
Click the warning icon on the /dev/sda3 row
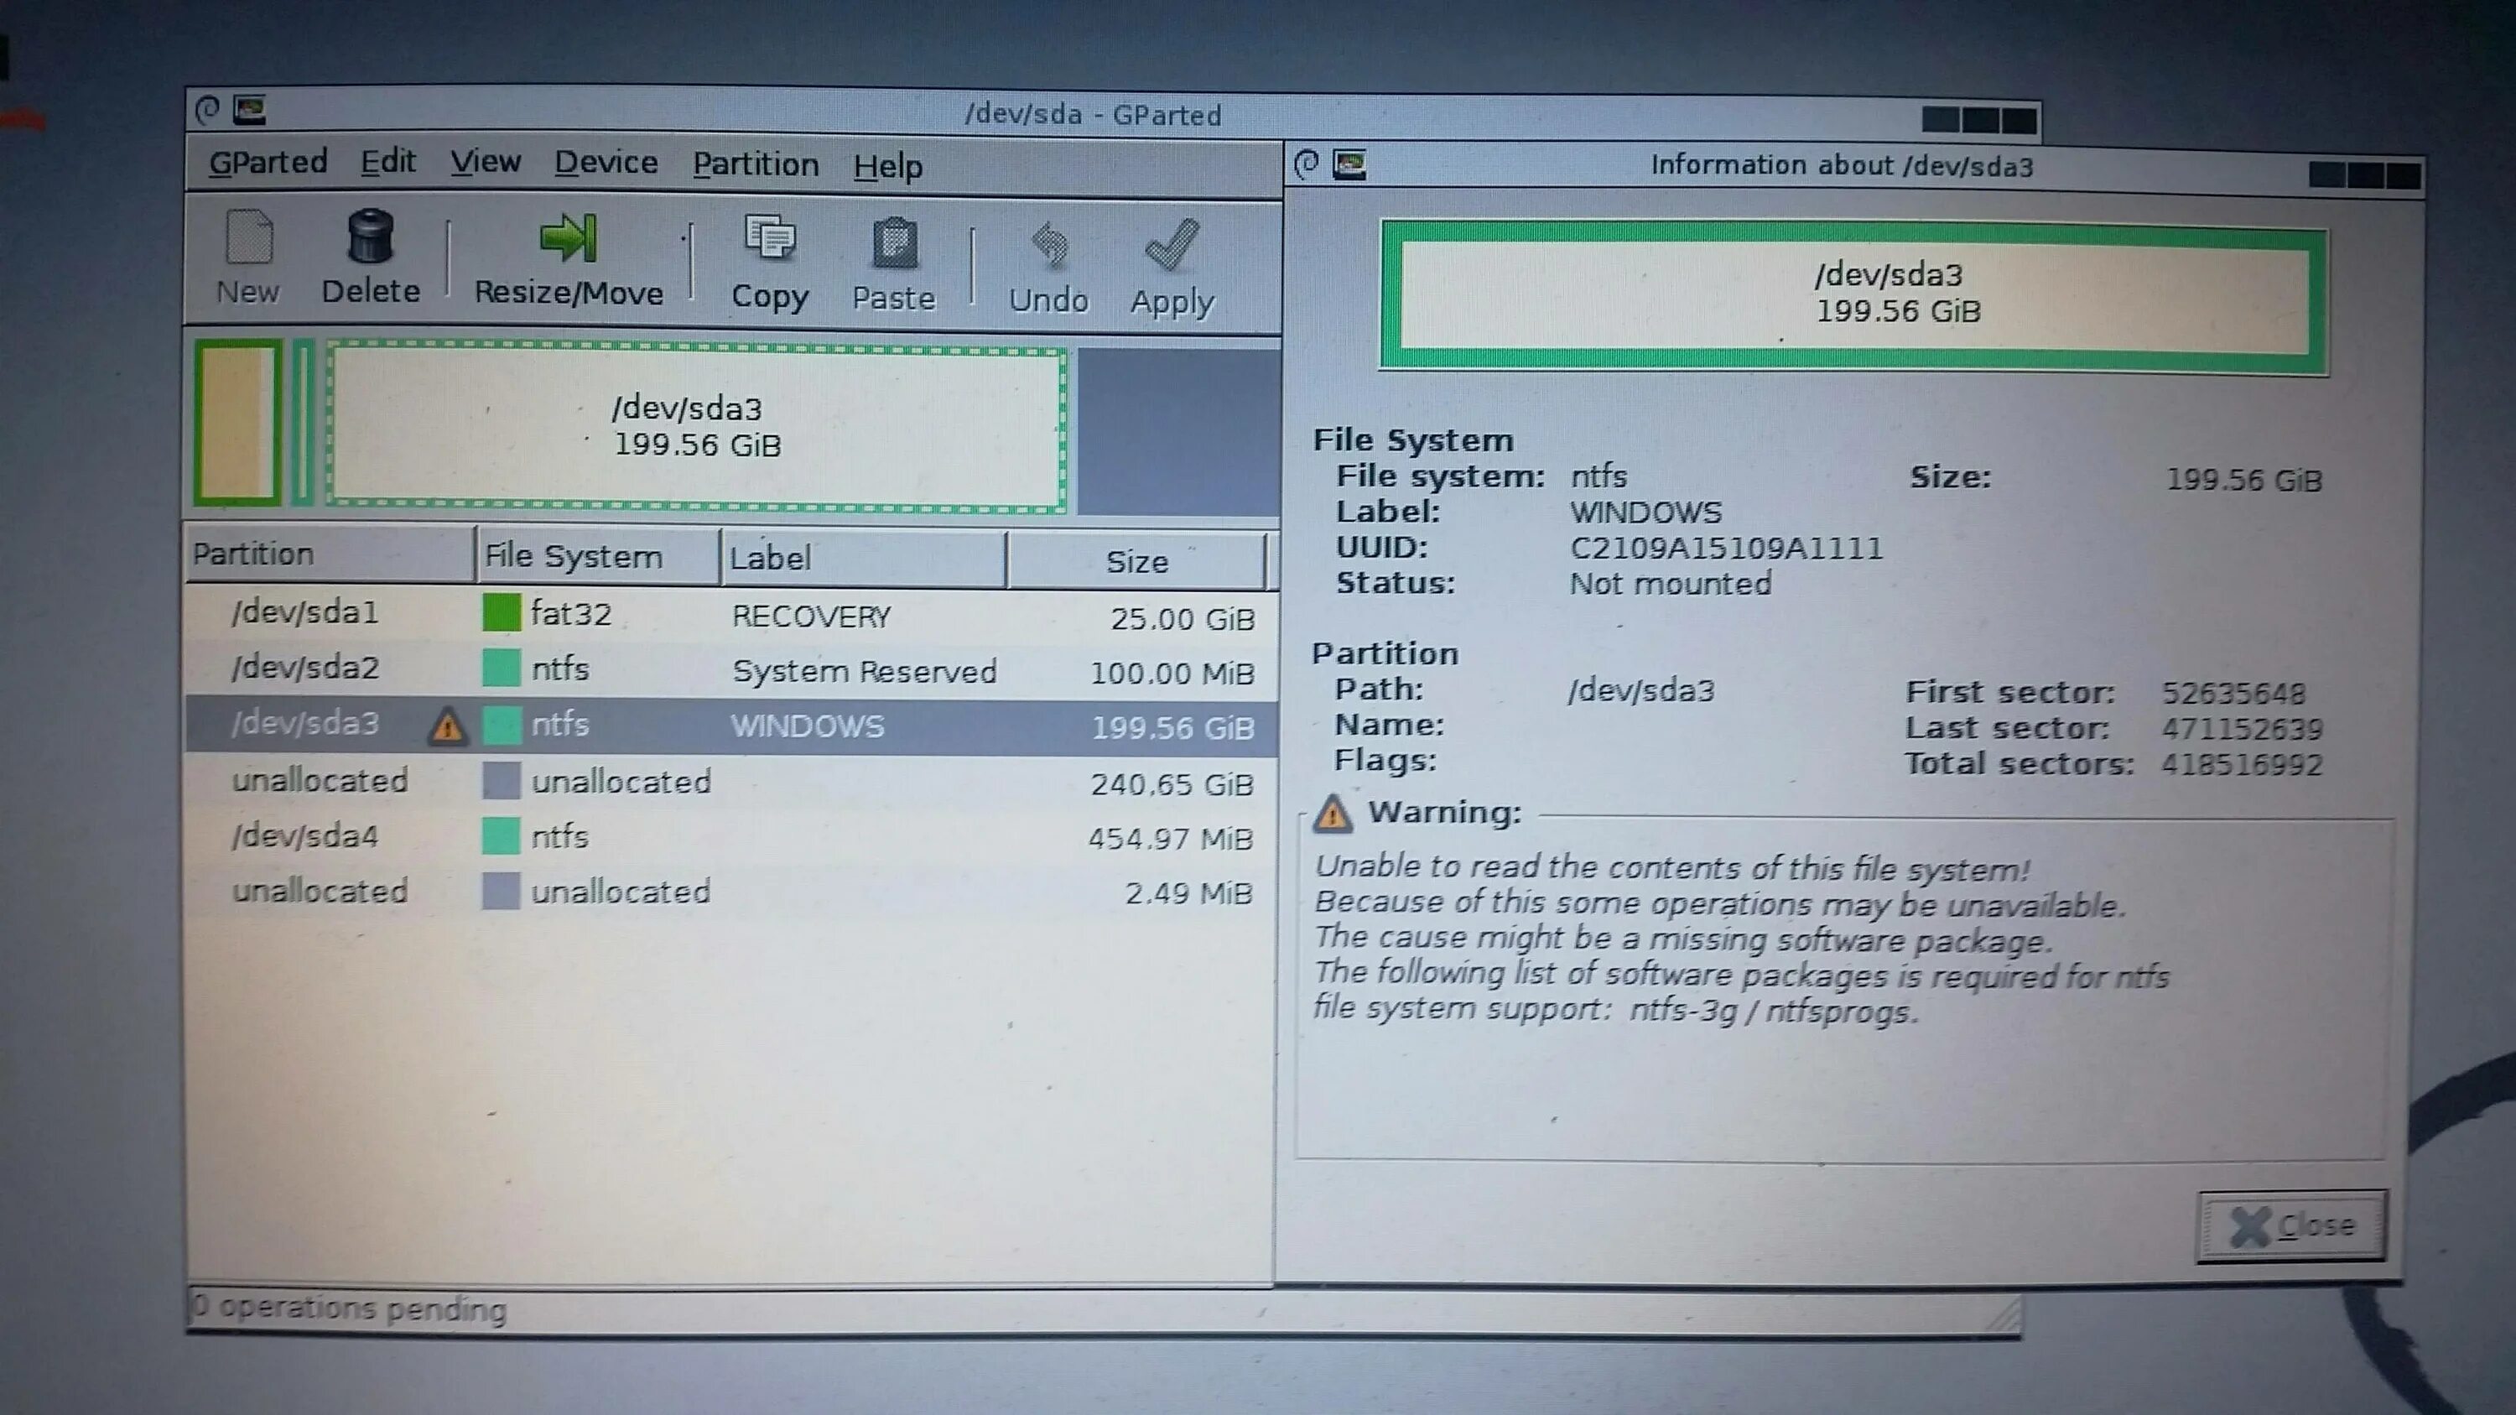(447, 726)
